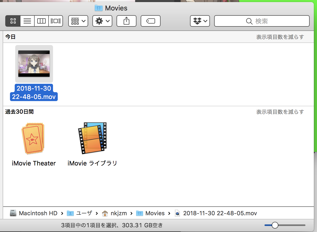Click Macintosh HD in the path bar
The image size is (317, 232).
coord(34,213)
